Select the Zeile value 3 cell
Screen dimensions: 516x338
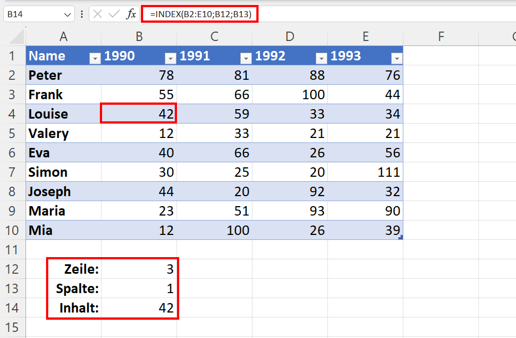[139, 269]
